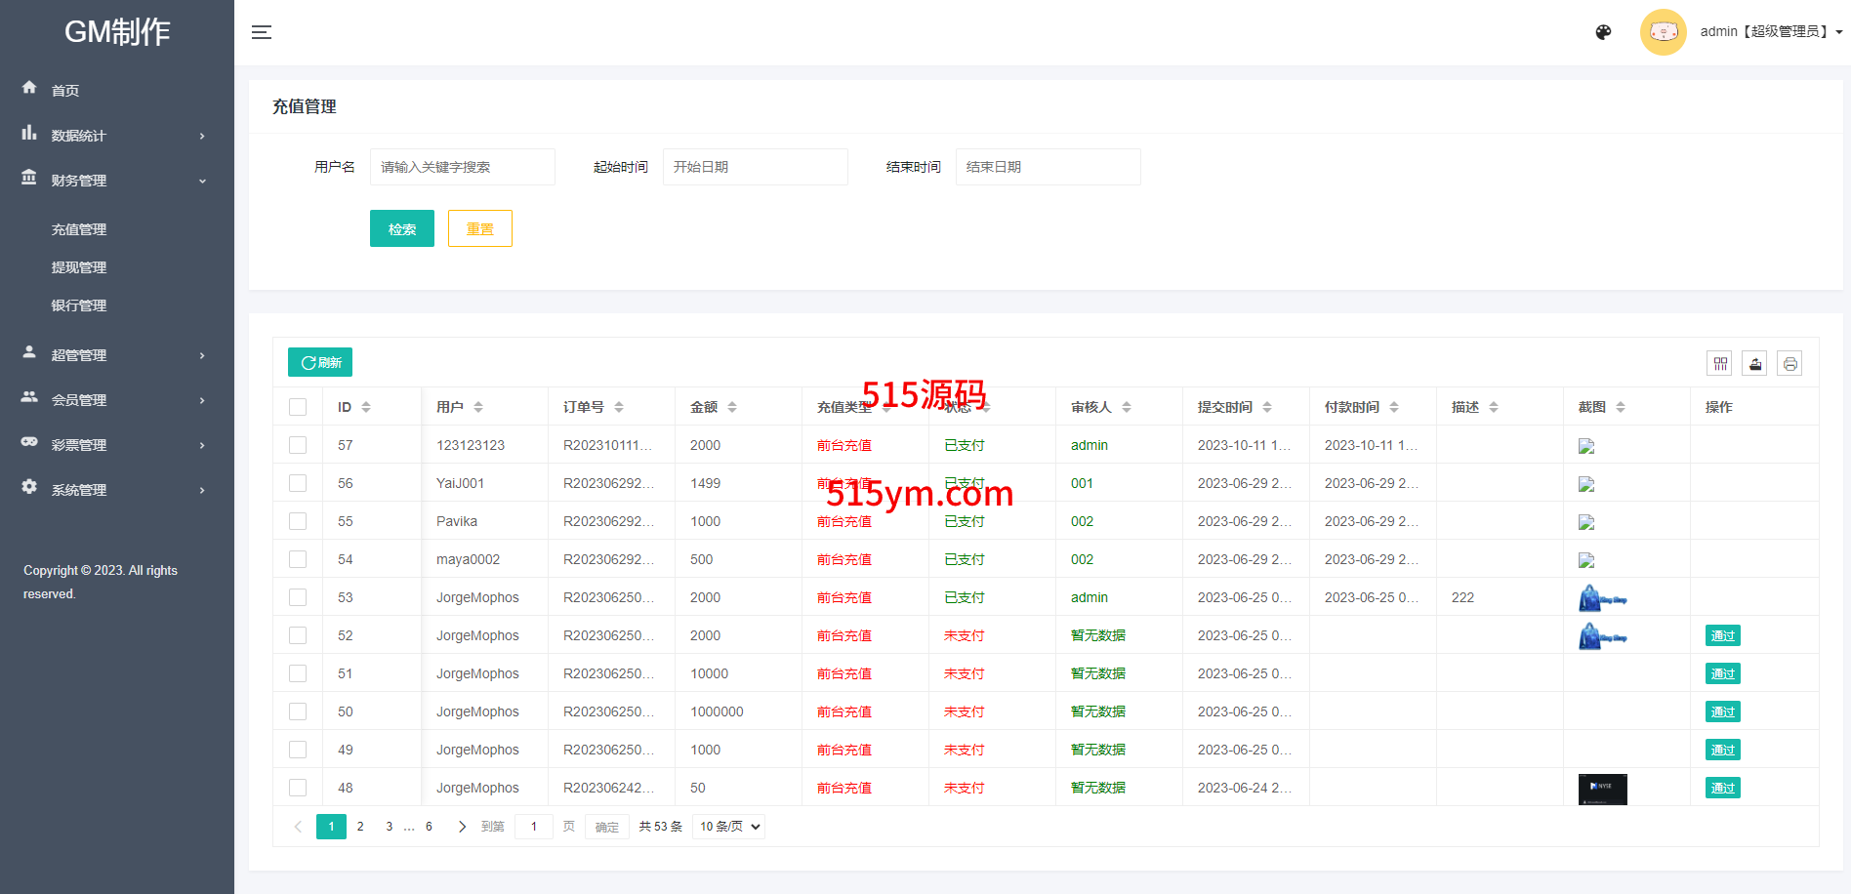Viewport: 1851px width, 894px height.
Task: Sort table by ID column arrows
Action: point(366,407)
